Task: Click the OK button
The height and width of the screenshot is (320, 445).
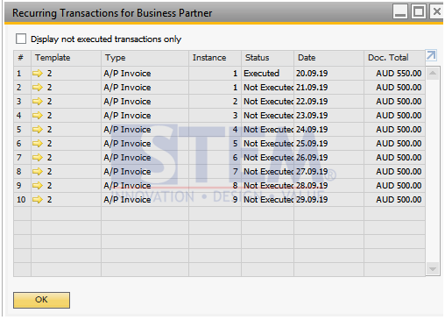Action: [x=41, y=300]
